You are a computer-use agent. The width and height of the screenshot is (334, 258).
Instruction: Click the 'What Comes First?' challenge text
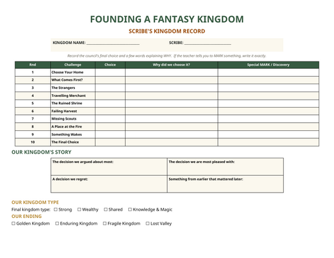[67, 80]
